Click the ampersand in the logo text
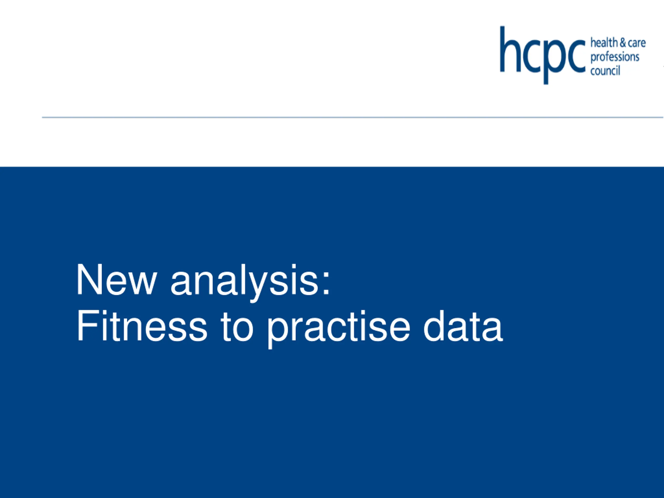Viewport: 664px width, 498px height. pos(622,43)
